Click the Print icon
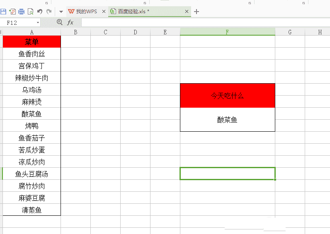This screenshot has width=330, height=234. pos(21,11)
